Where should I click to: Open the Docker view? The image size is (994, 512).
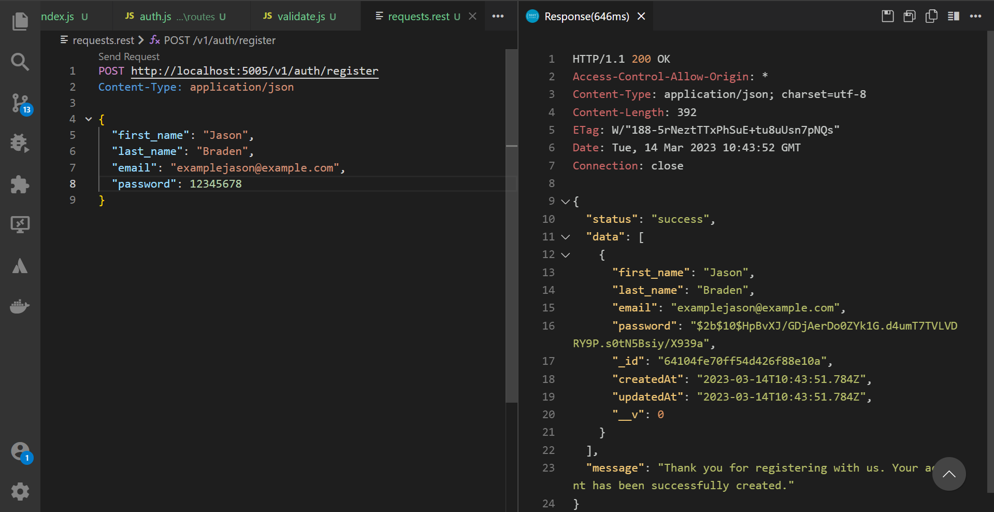(20, 306)
